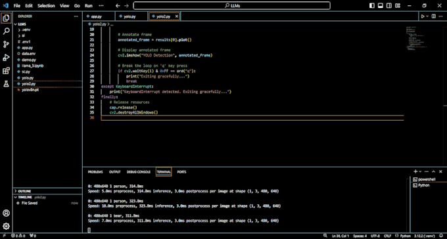
Task: Click the LLMs command center search box
Action: click(231, 6)
